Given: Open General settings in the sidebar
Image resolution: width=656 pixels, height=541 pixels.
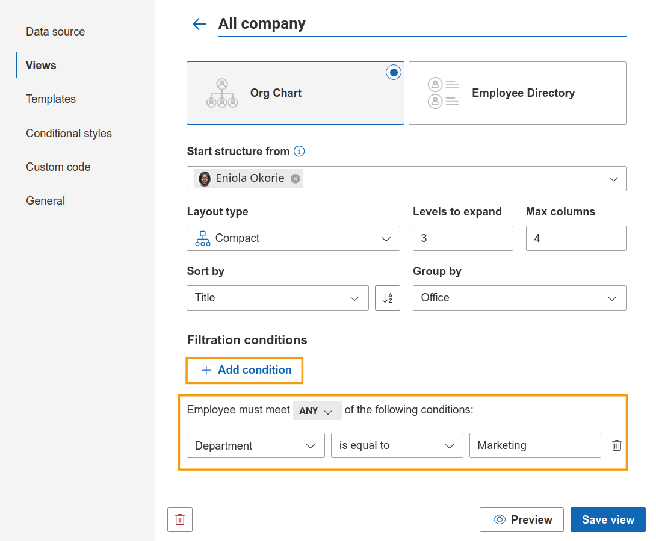Looking at the screenshot, I should 45,201.
